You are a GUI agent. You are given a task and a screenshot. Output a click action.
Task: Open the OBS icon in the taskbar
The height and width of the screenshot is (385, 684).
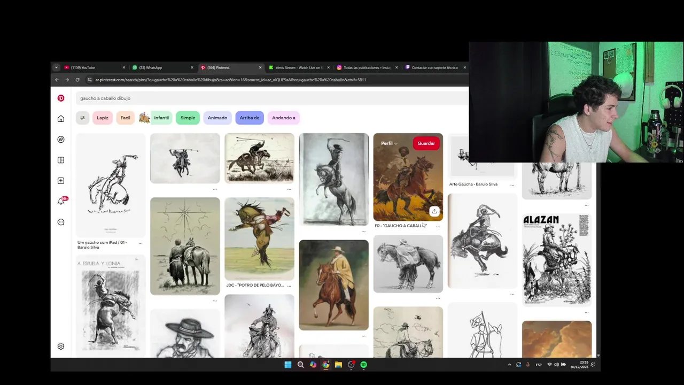[351, 365]
